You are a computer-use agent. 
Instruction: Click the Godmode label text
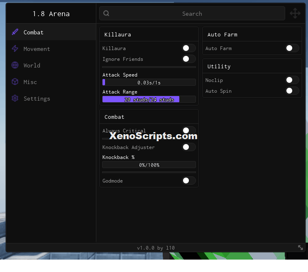[112, 181]
